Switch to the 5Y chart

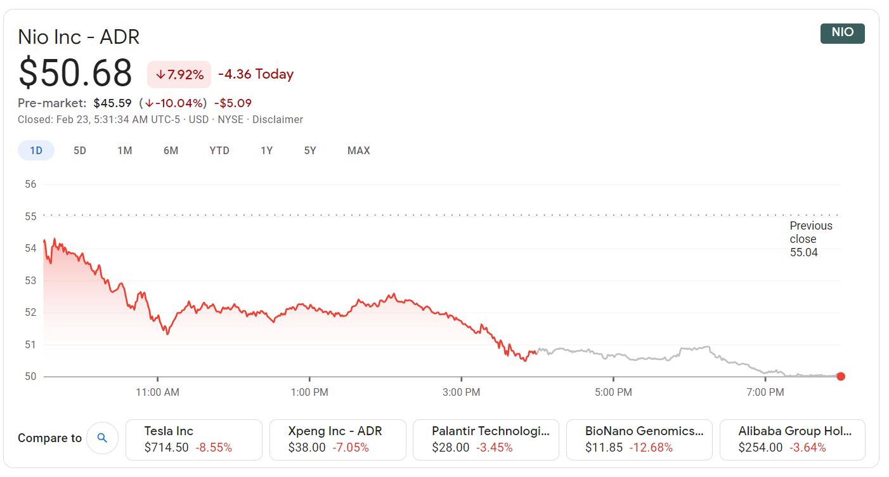[x=309, y=150]
